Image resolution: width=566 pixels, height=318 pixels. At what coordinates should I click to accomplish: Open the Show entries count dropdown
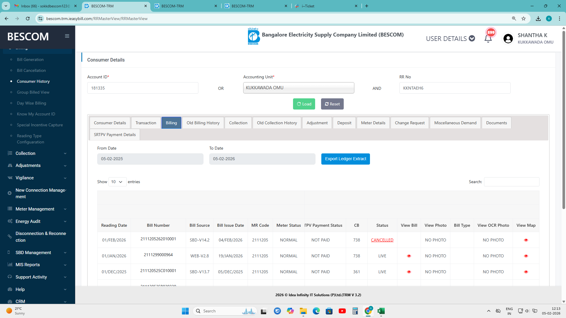pyautogui.click(x=117, y=182)
